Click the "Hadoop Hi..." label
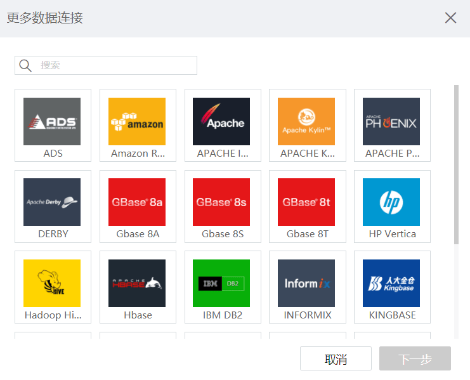 click(53, 315)
